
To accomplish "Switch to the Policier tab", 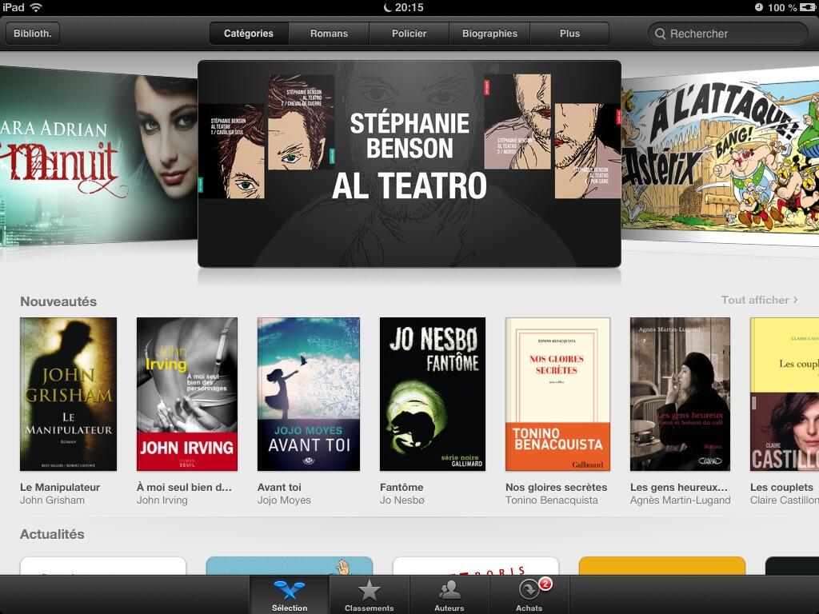I will coord(409,34).
